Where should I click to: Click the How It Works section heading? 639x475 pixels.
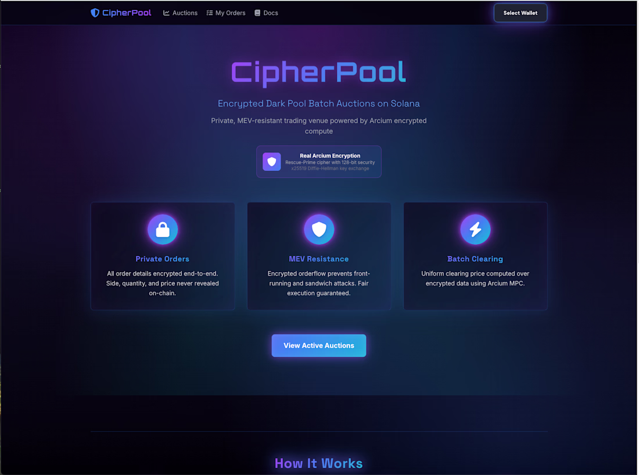319,463
